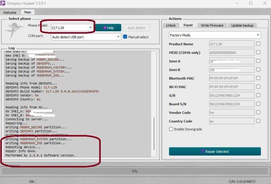Click 'Saving backup of MODEM_SECURE...' log line
This screenshot has width=271, height=184.
tap(35, 60)
